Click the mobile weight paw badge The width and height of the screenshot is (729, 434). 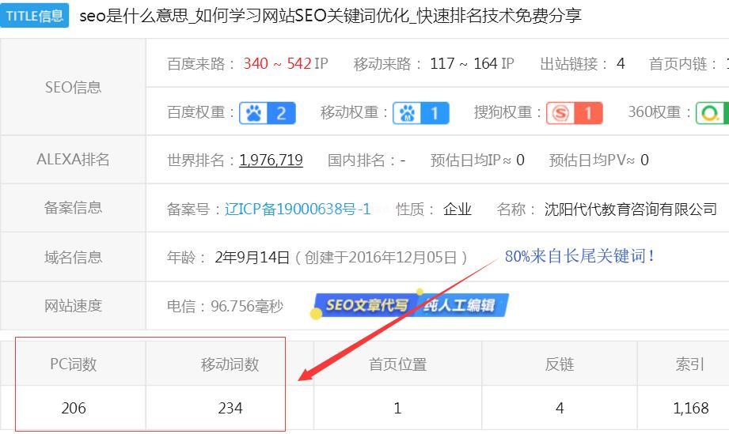(x=421, y=113)
